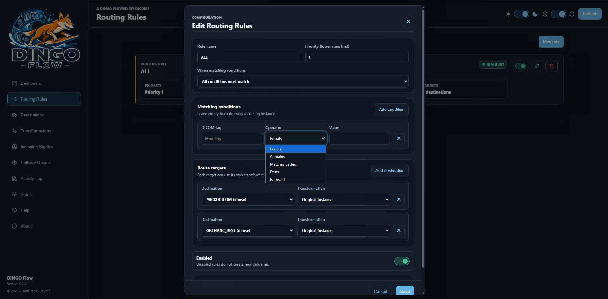Choose Equals from operator list
Screen dimensions: 608x299
[296, 149]
